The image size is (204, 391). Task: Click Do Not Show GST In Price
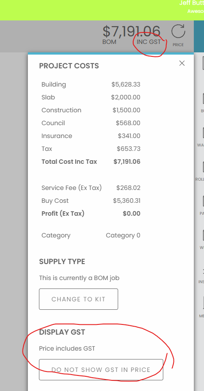point(101,370)
